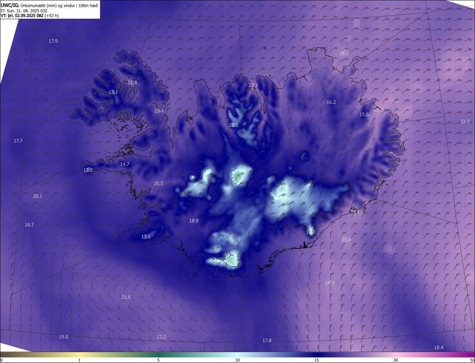Click the 17.7 value label
The height and width of the screenshot is (363, 475).
tap(18, 141)
